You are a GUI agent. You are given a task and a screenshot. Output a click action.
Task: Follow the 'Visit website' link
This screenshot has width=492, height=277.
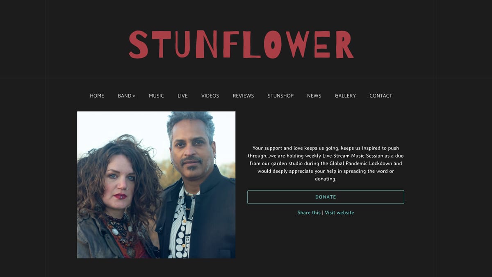click(x=339, y=213)
